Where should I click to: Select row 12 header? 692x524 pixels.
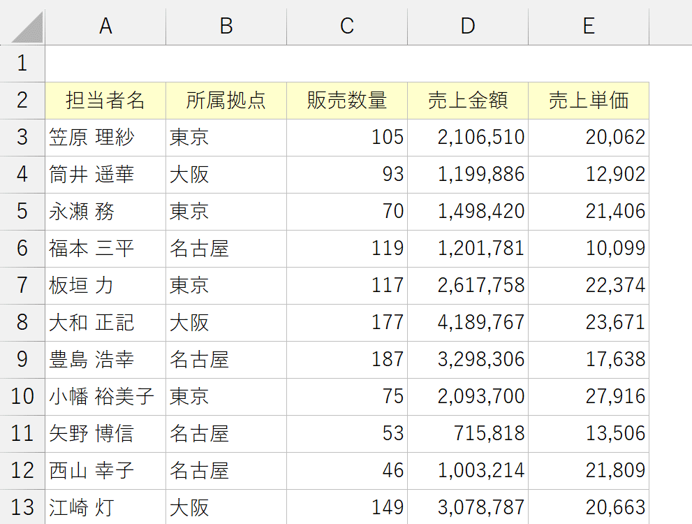point(22,471)
